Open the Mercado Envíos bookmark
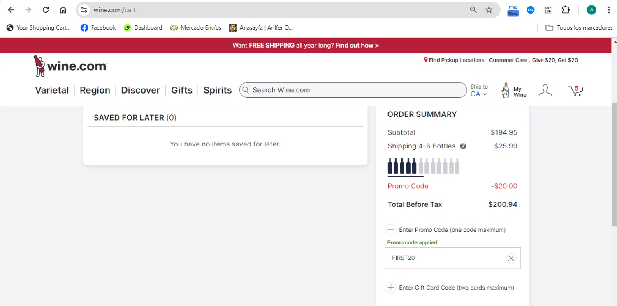 [x=196, y=27]
